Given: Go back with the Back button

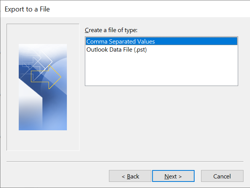Looking at the screenshot, I should pyautogui.click(x=130, y=176).
